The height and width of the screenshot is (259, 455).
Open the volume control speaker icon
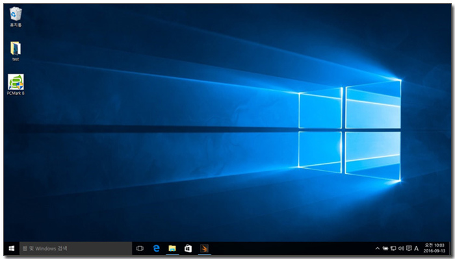401,249
